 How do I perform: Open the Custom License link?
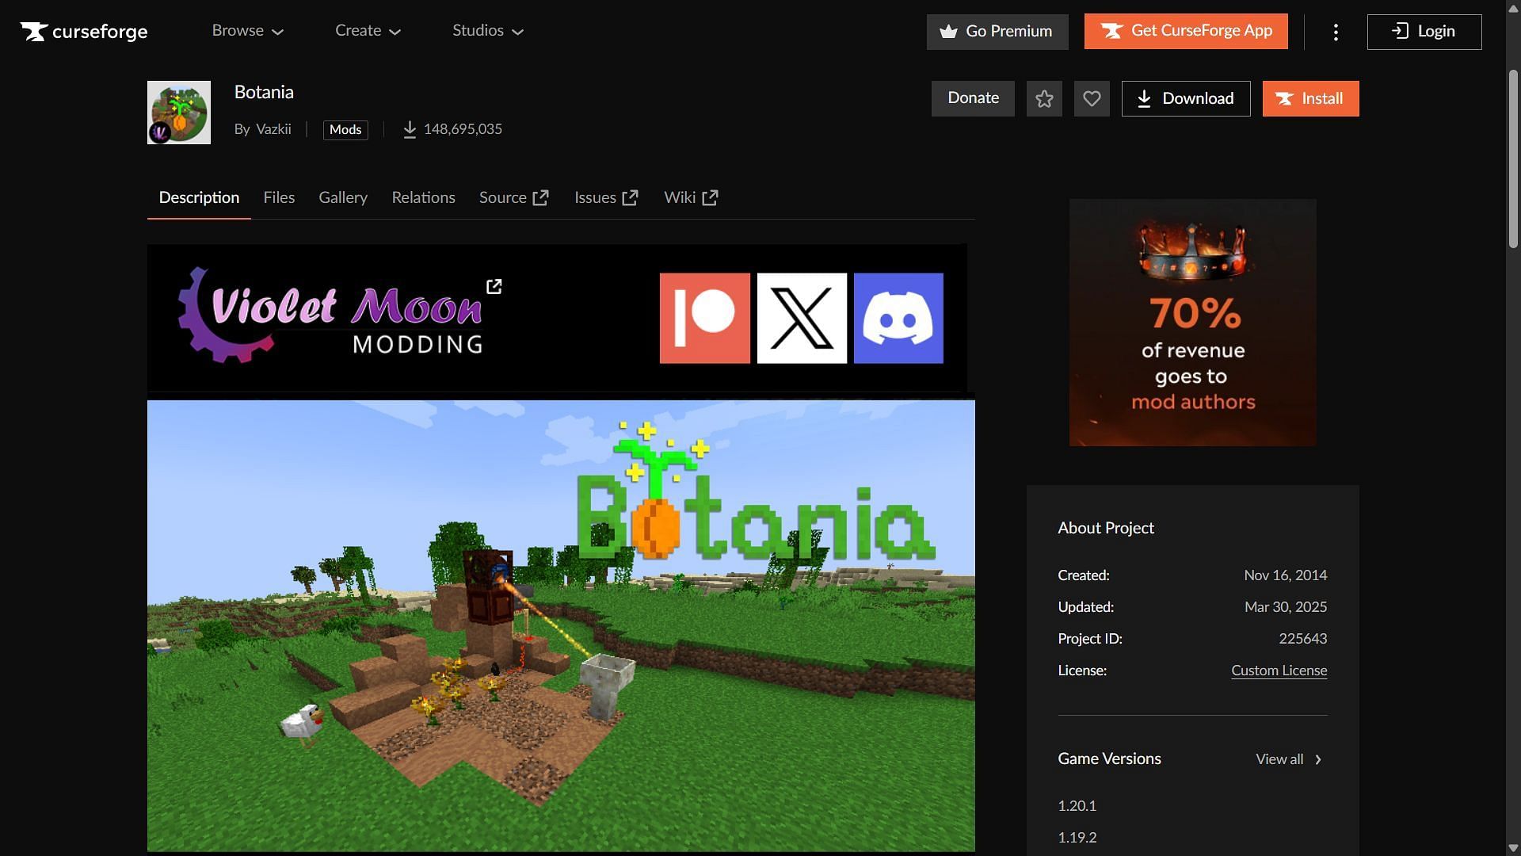tap(1279, 671)
